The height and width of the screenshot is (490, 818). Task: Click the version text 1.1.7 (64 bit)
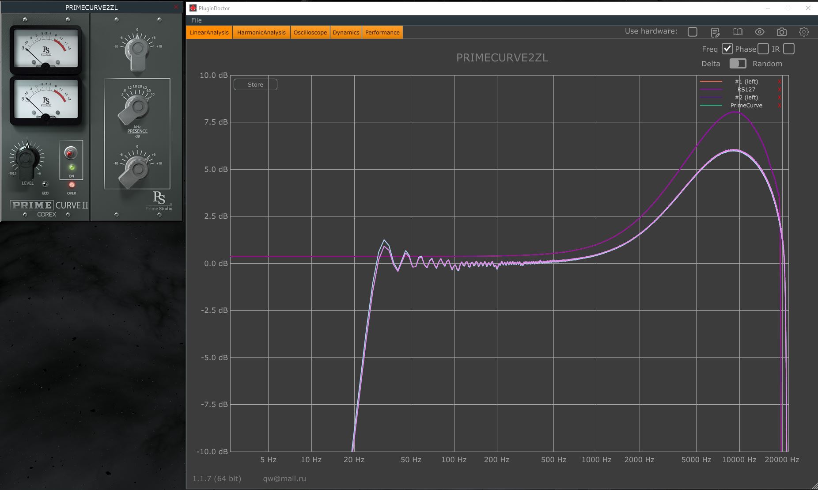tap(217, 479)
